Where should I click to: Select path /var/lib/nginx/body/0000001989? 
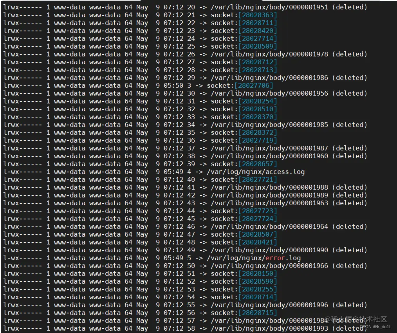269,195
